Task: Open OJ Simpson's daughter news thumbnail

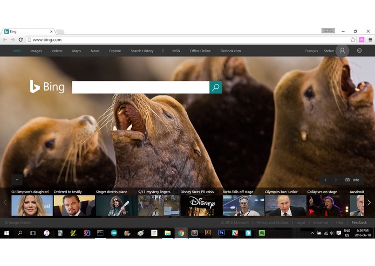Action: pos(32,205)
